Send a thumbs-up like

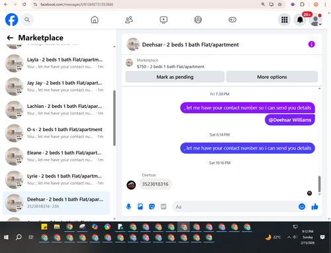pos(314,207)
